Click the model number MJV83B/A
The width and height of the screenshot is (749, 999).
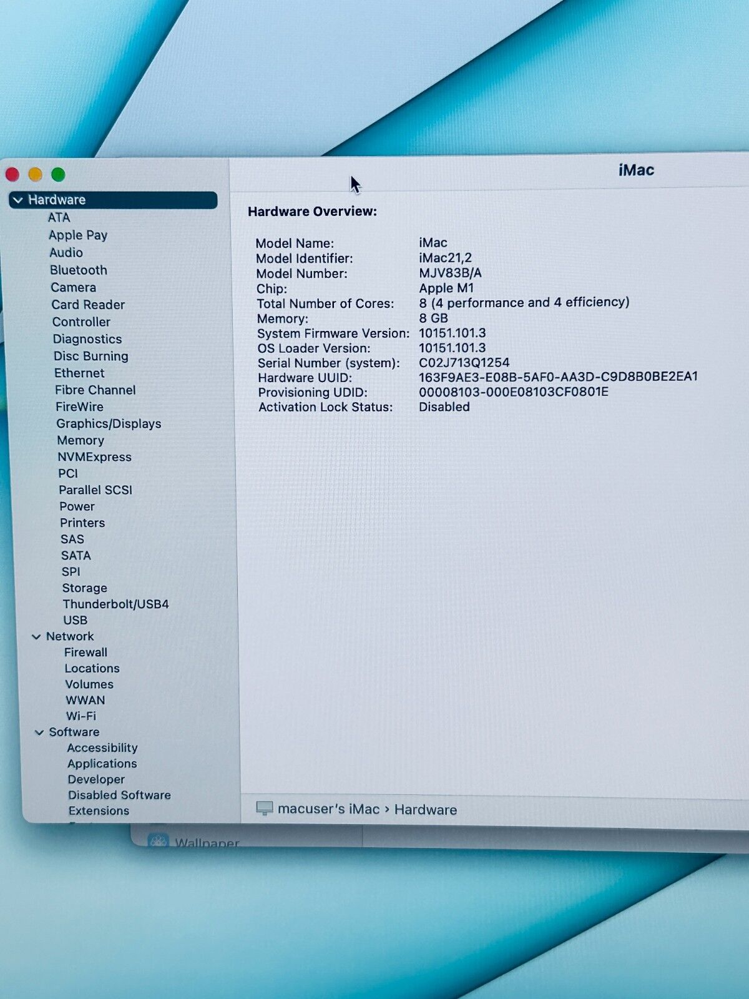point(450,273)
